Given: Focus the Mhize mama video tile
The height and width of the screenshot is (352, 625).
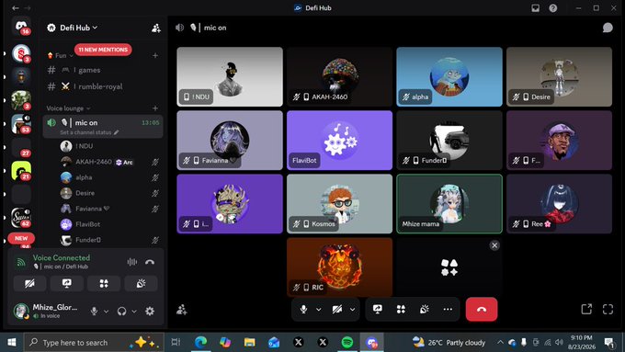Looking at the screenshot, I should pyautogui.click(x=449, y=203).
